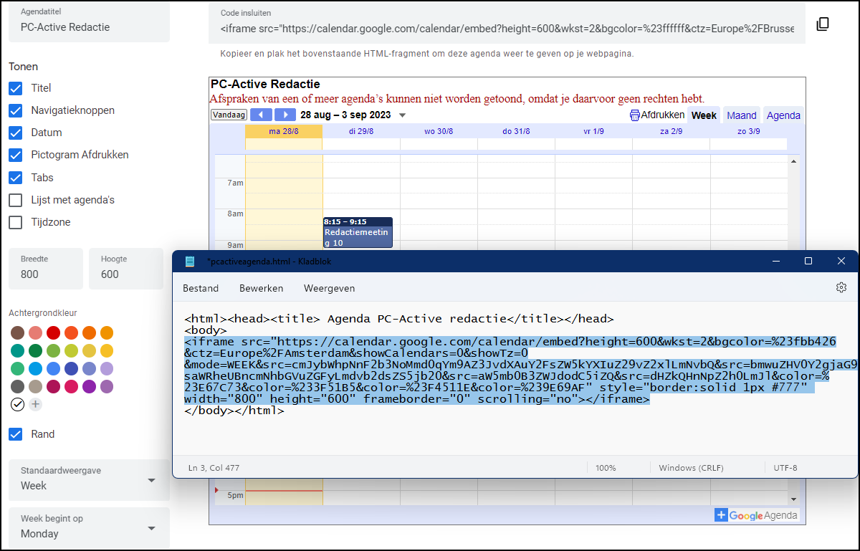Screen dimensions: 860x551
Task: Click the do 31/8 day header
Action: coord(516,131)
